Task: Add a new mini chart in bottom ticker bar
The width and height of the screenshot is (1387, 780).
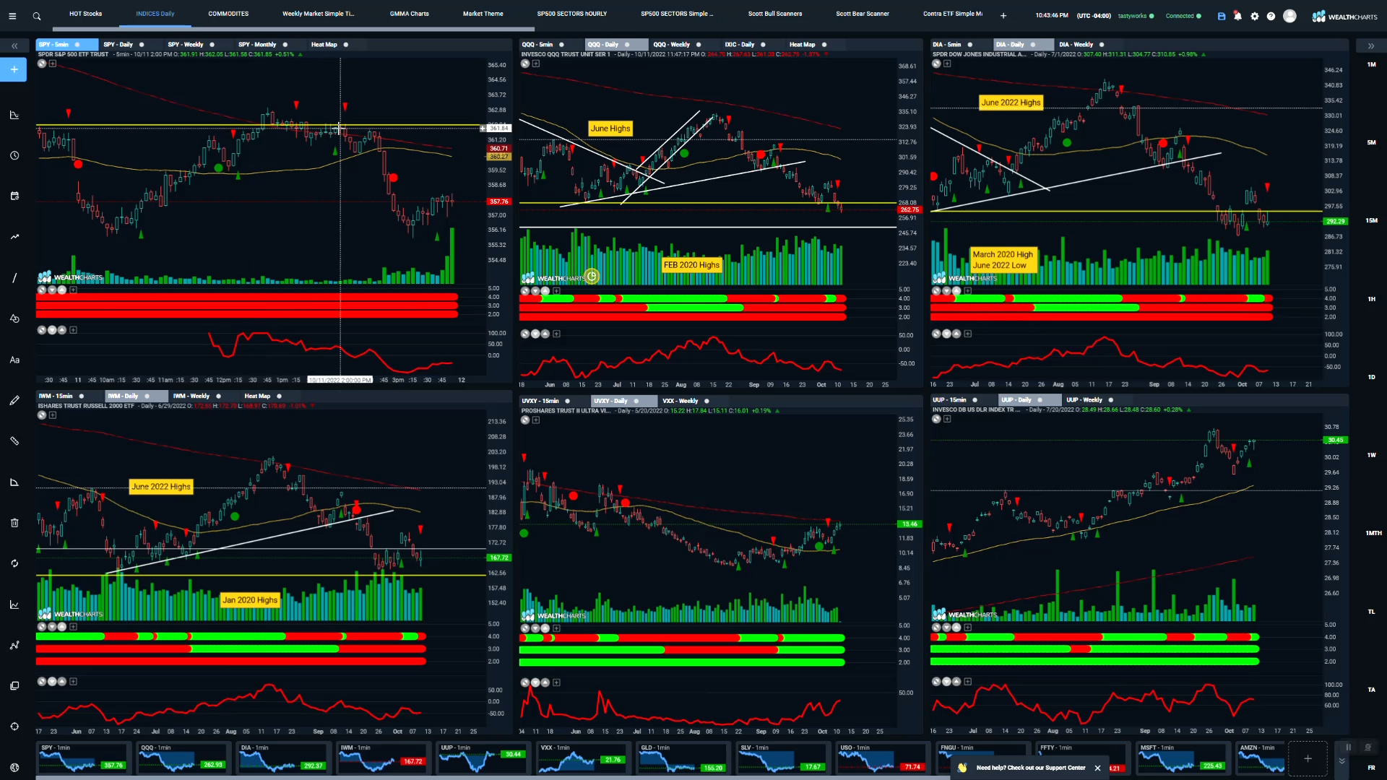Action: [1308, 758]
